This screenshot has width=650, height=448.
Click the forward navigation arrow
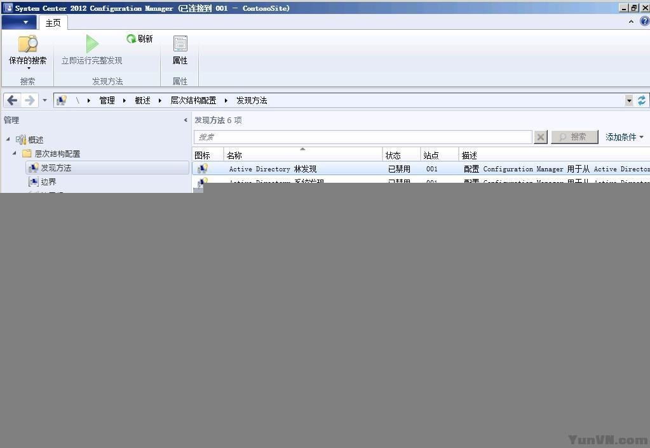point(30,100)
